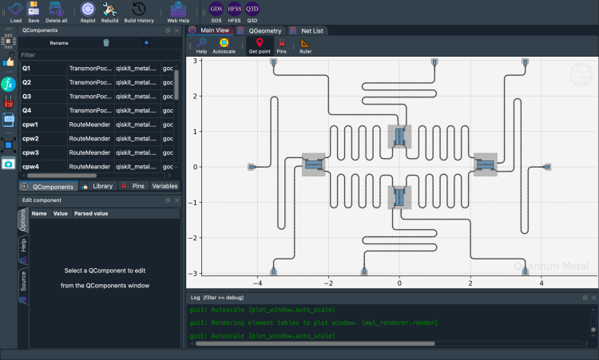Switch to the QGeometry tab
The height and width of the screenshot is (360, 599).
click(x=260, y=30)
